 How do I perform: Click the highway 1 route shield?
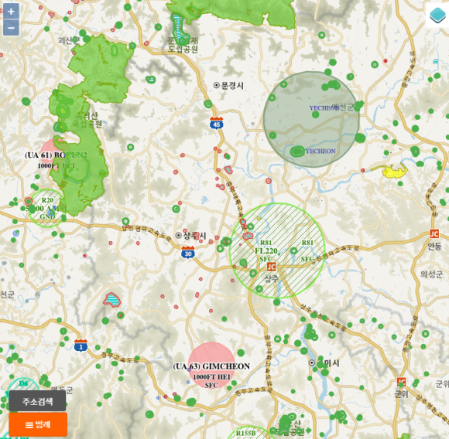[81, 345]
